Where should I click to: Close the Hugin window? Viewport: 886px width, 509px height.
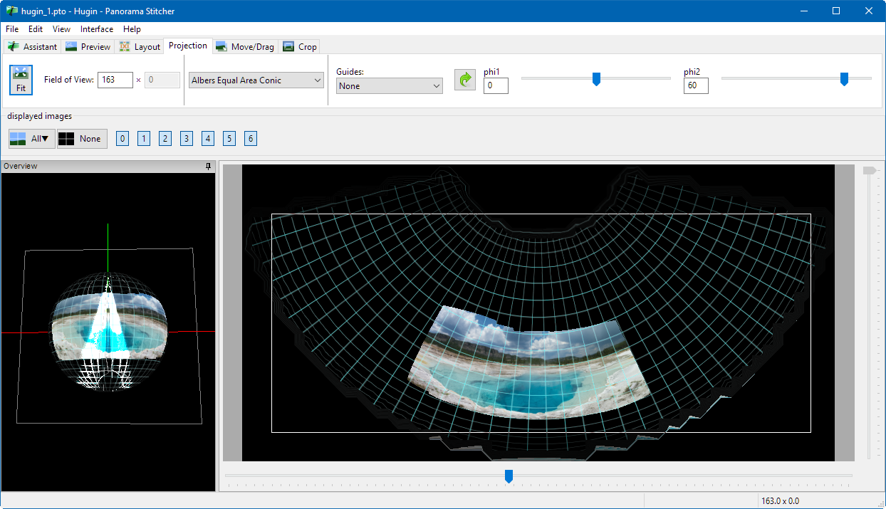(869, 11)
